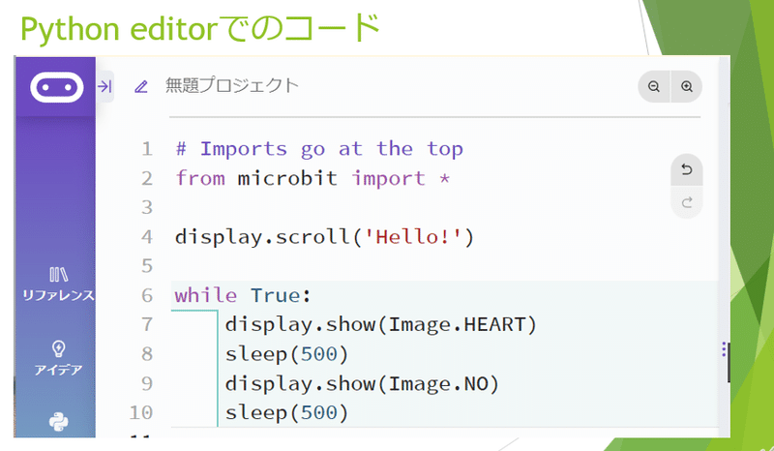Viewport: 774px width, 451px height.
Task: Click the vertical scrollbar thumb
Action: click(729, 362)
